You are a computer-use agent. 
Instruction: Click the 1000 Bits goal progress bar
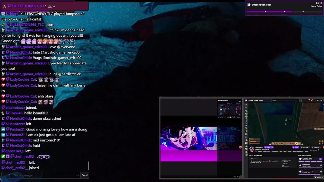pos(310,168)
